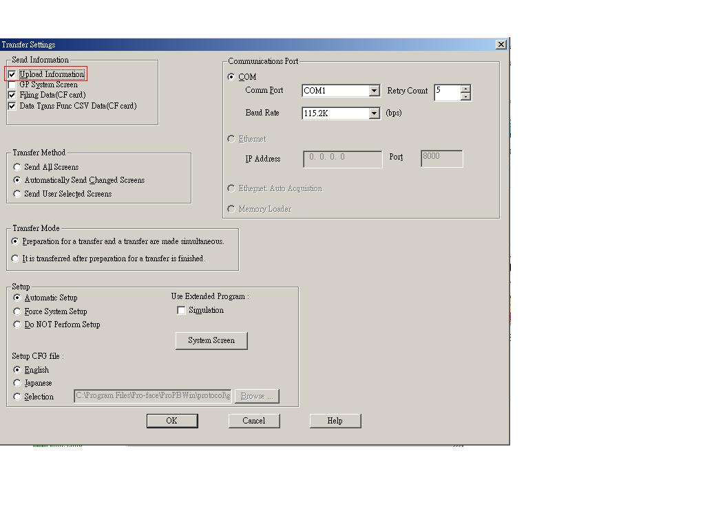Screen dimensions: 705x528
Task: Select transfer after preparation is finished
Action: click(15, 258)
